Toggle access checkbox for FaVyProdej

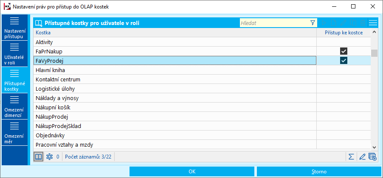344,61
